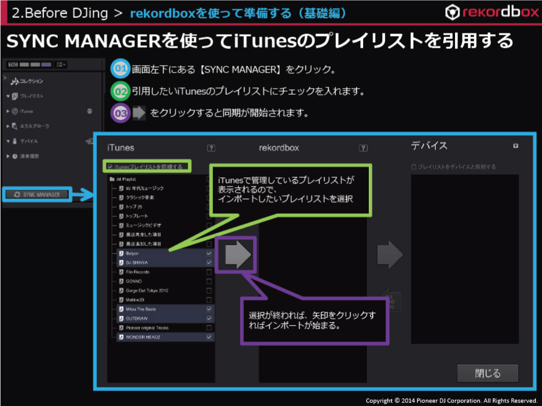Click the playlist icon beside File Records
The height and width of the screenshot is (406, 542).
(121, 272)
